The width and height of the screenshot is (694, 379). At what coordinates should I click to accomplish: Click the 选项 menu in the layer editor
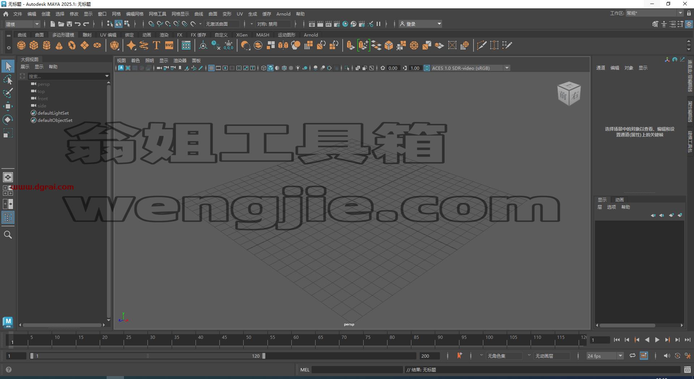click(612, 207)
